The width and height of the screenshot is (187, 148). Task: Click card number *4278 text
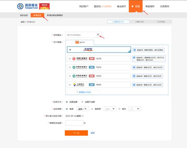click(98, 59)
